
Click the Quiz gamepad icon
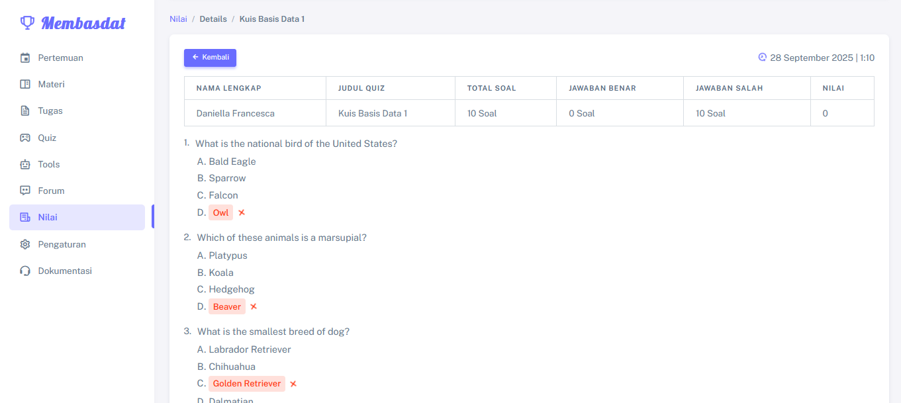click(25, 138)
